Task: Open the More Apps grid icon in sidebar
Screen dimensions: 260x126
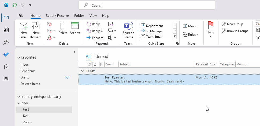Action: click(6, 79)
